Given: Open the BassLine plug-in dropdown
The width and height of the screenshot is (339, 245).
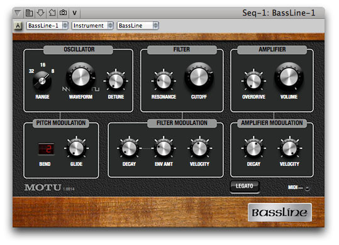Looking at the screenshot, I should tap(138, 26).
